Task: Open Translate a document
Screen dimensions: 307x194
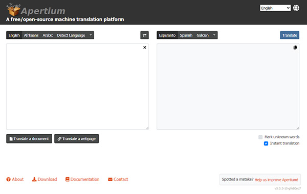Action: point(29,139)
